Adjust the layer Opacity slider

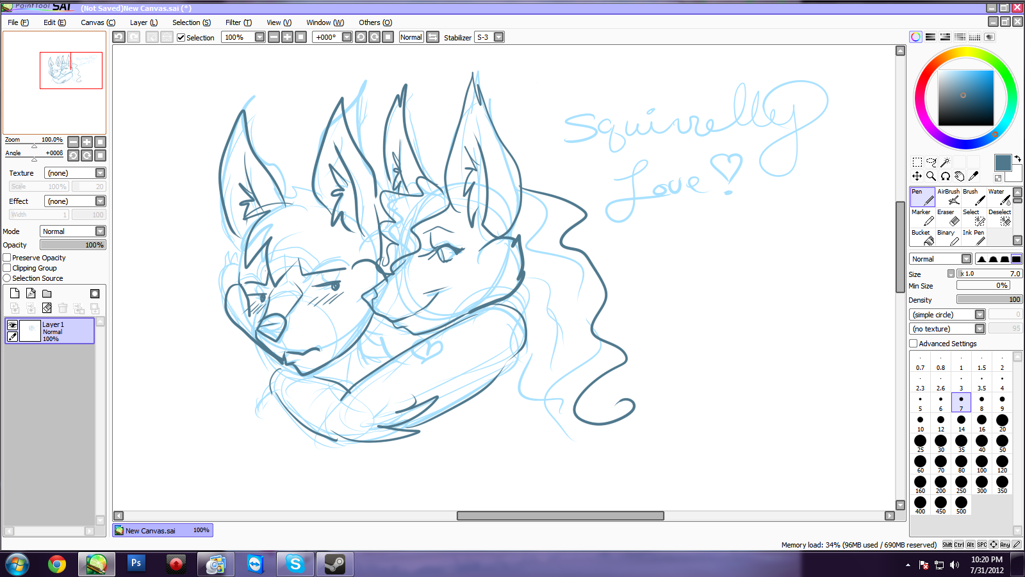point(72,245)
